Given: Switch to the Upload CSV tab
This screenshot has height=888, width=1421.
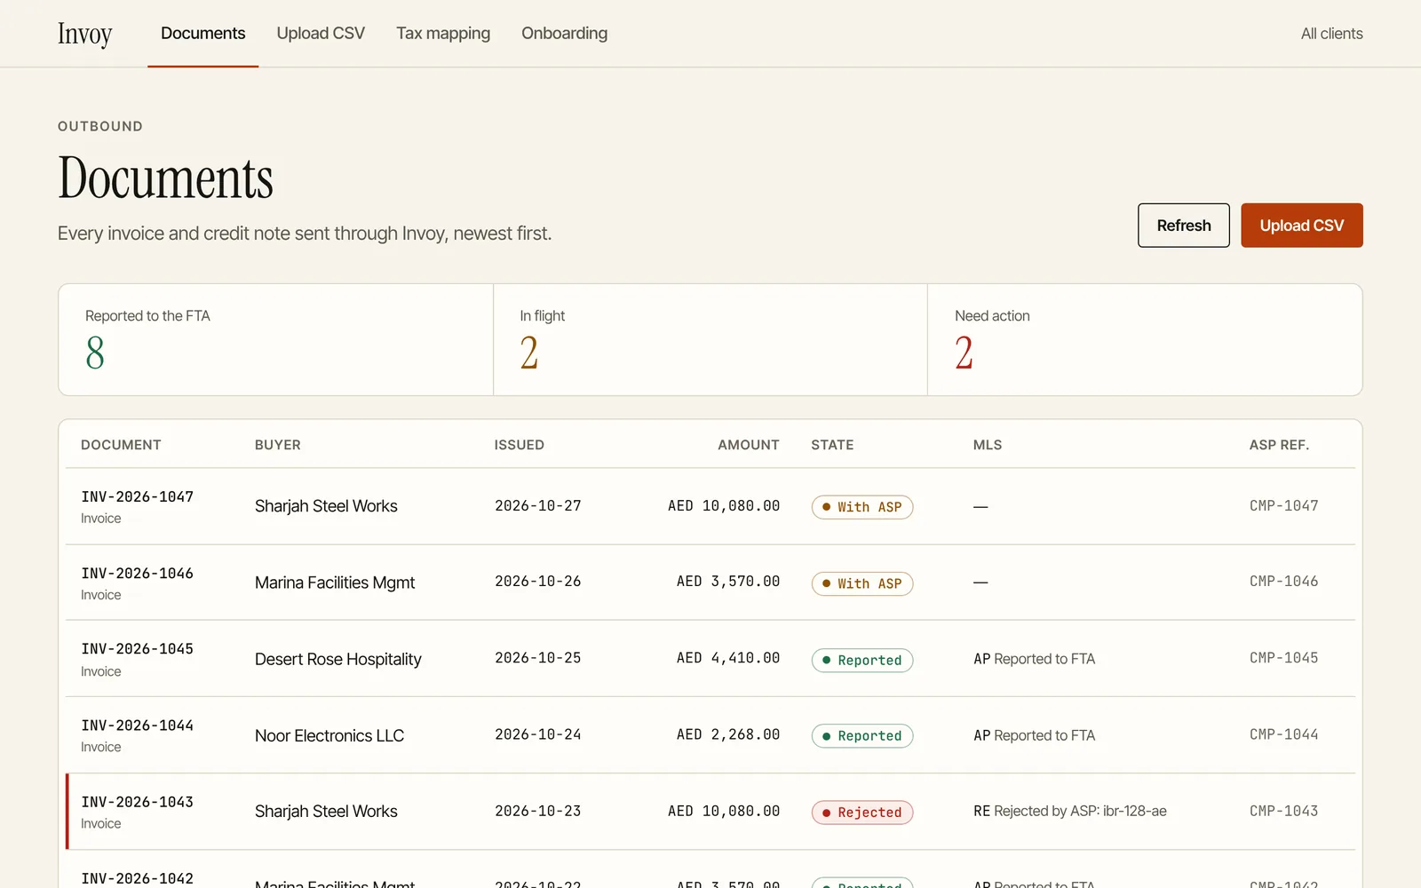Looking at the screenshot, I should (x=321, y=34).
